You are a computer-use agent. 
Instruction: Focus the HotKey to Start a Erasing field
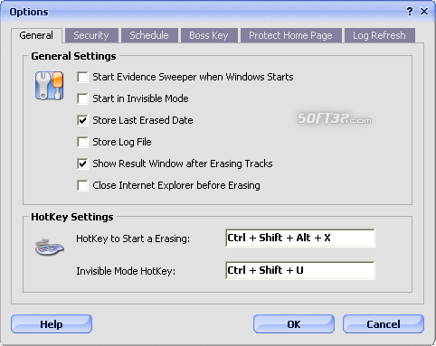point(300,238)
